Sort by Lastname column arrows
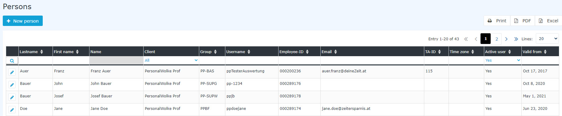Image resolution: width=562 pixels, height=116 pixels. [x=42, y=52]
